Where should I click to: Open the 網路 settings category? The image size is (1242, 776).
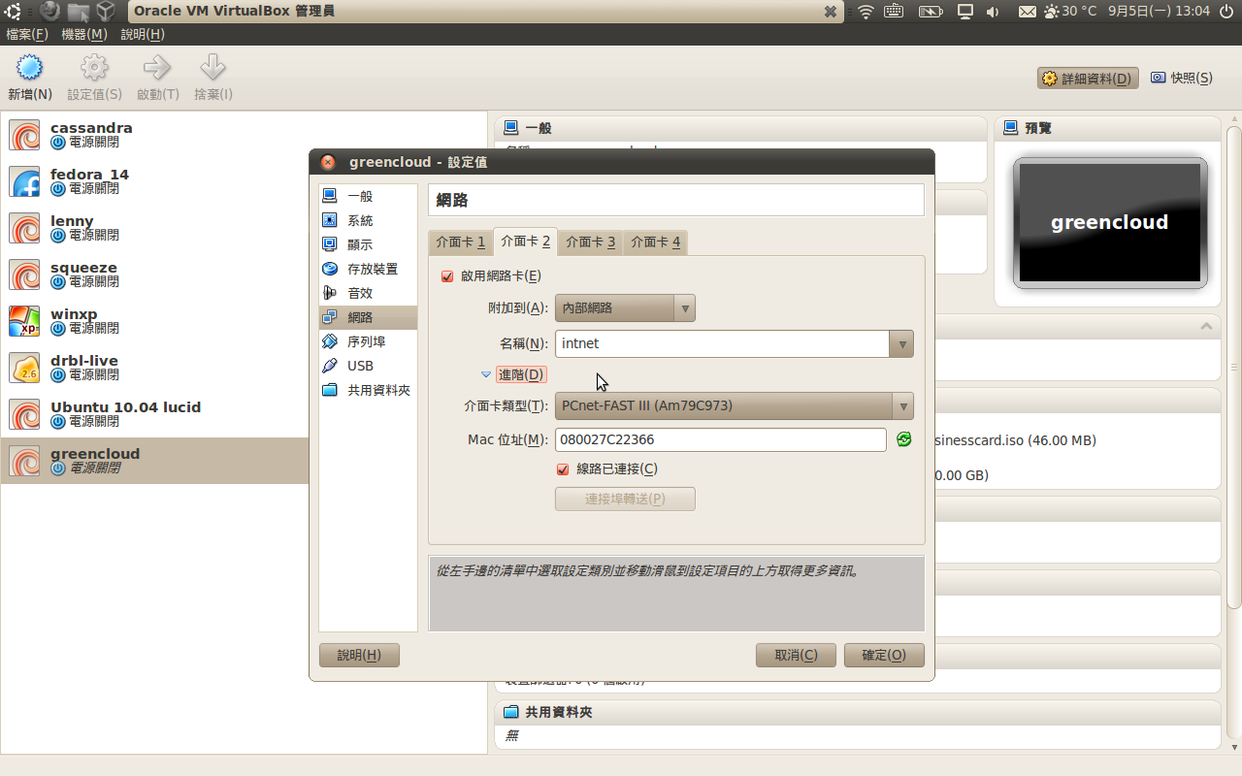coord(368,317)
